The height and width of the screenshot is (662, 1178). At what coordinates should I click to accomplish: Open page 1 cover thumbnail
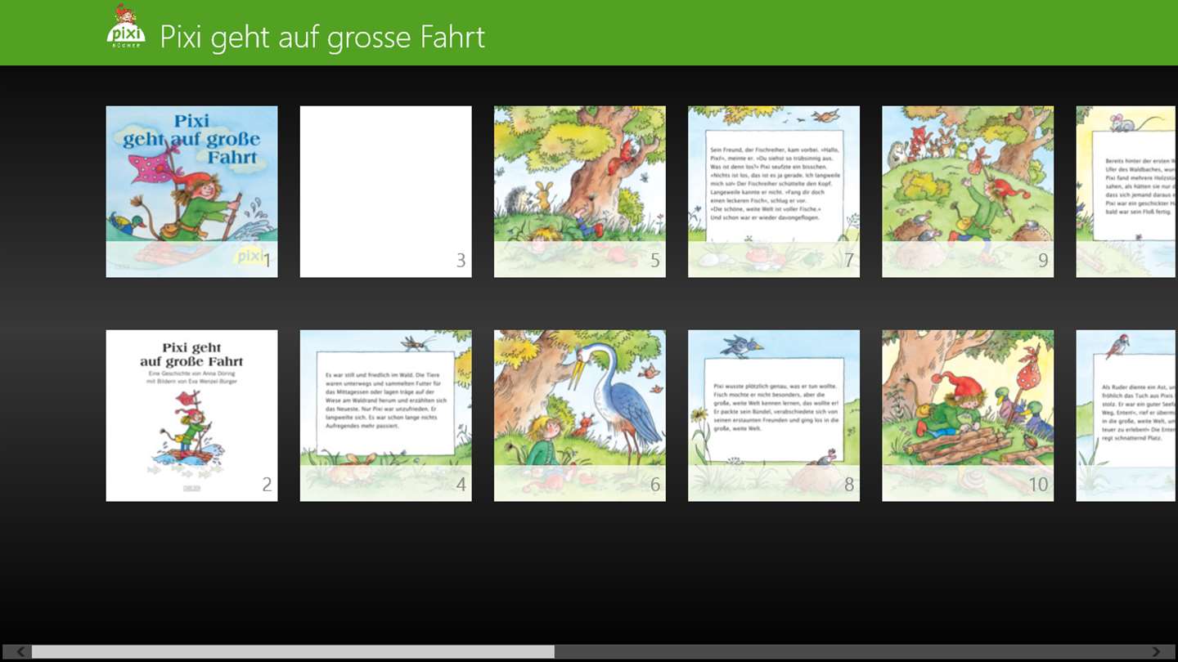(191, 191)
